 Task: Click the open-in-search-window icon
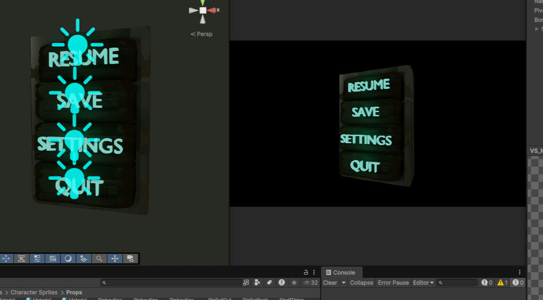[246, 283]
